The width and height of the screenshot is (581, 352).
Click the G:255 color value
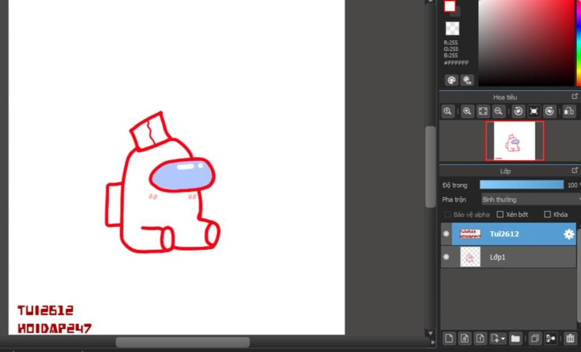[451, 49]
